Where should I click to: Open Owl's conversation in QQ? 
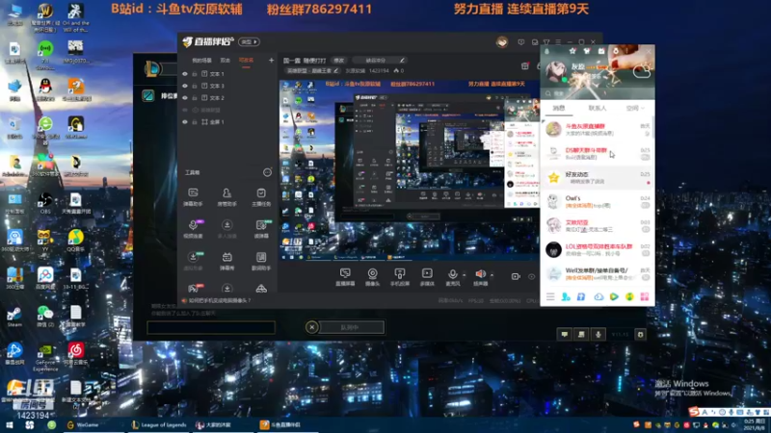597,201
